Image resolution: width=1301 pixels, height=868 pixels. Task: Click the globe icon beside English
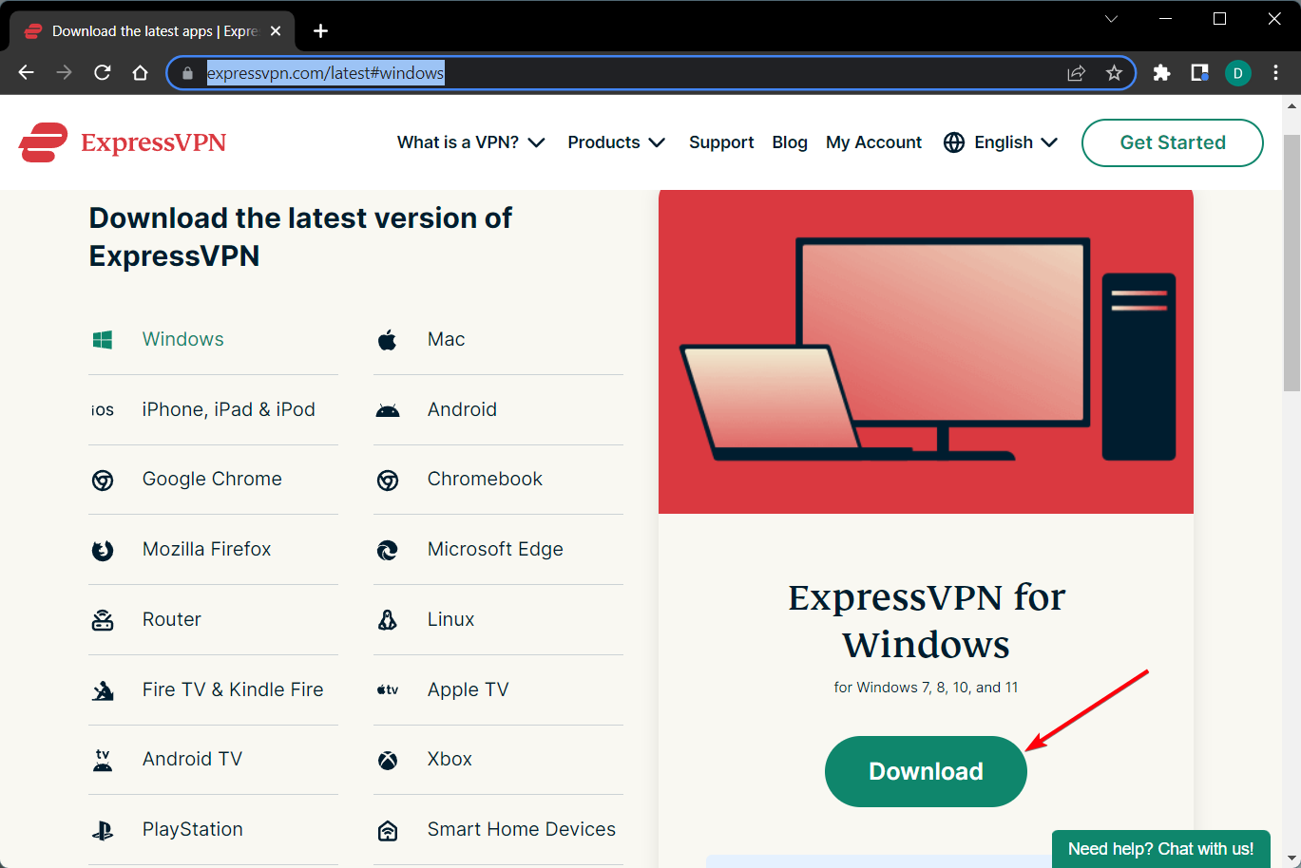point(953,142)
